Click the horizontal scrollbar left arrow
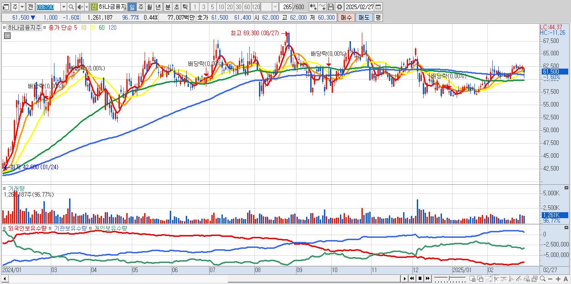 pyautogui.click(x=5, y=278)
